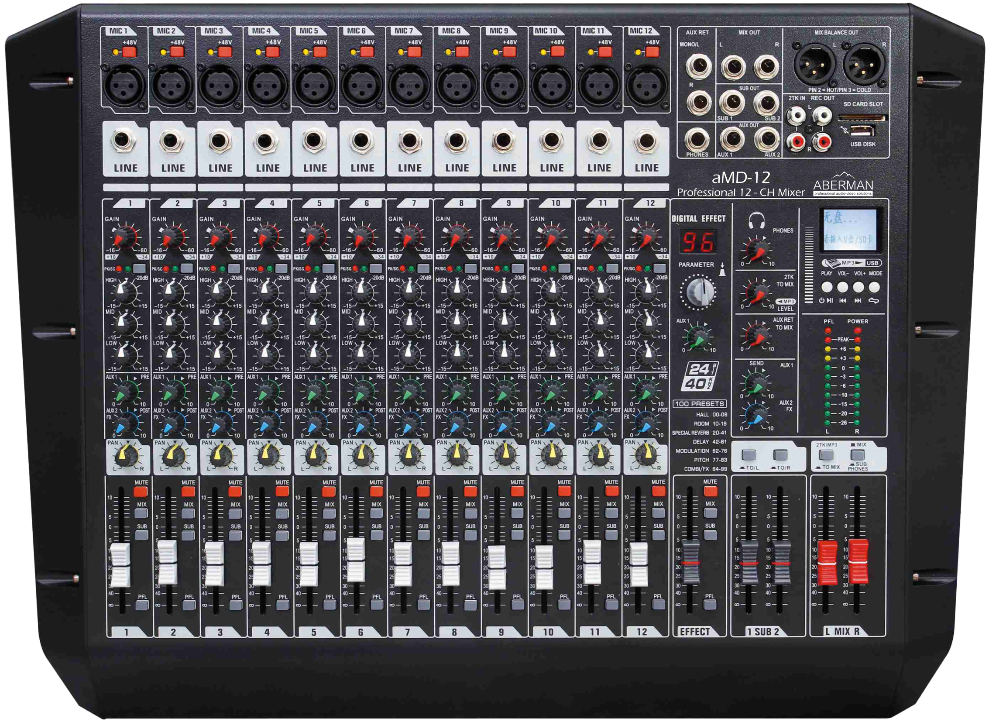The width and height of the screenshot is (989, 722).
Task: Click the MIX L red fader cap
Action: pyautogui.click(x=827, y=564)
